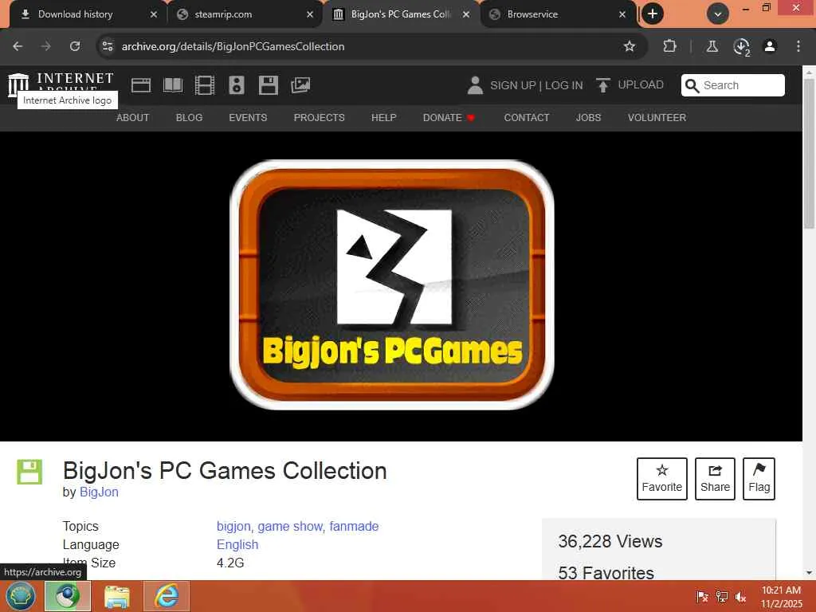This screenshot has width=816, height=612.
Task: Open the bigjon topic link
Action: pos(233,526)
